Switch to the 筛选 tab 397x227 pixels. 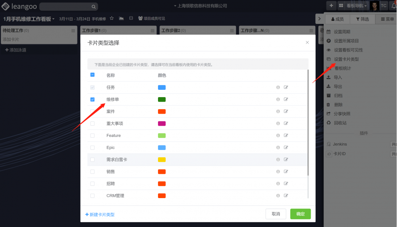click(x=362, y=18)
